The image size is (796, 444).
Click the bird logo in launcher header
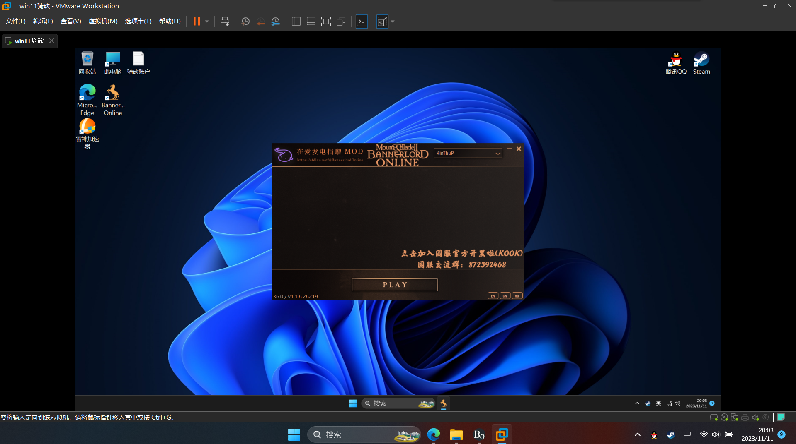coord(284,155)
